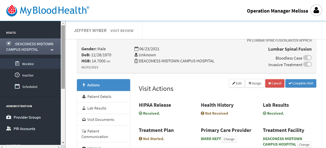Click the visit date calendar icon
Screen dimensions: 326x148
pos(136,49)
